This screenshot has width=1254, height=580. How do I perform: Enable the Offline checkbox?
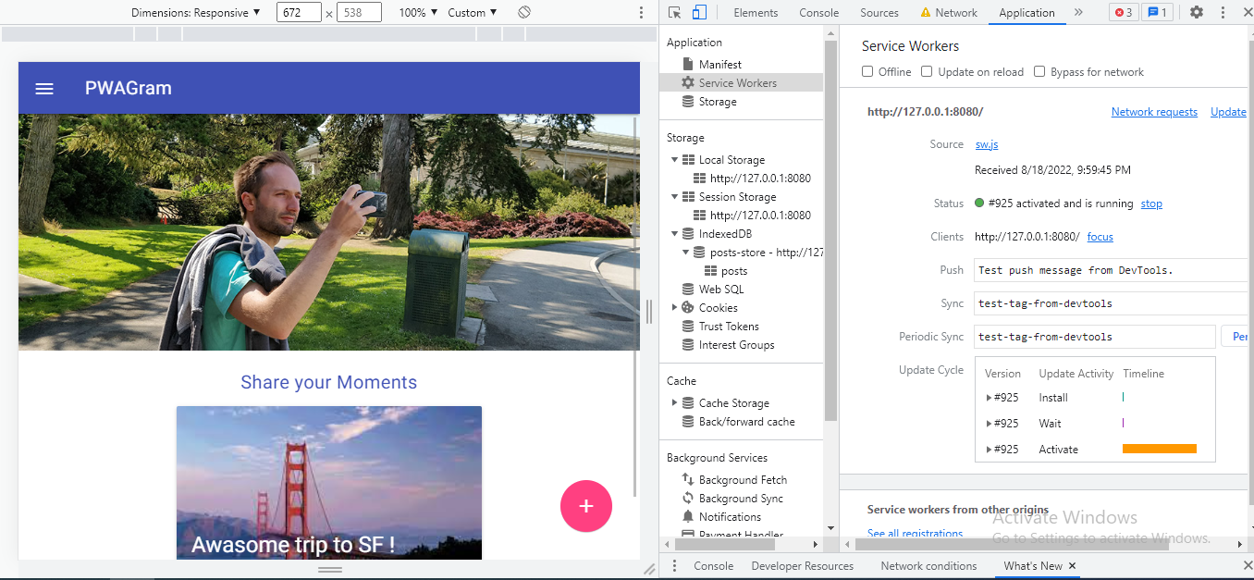[867, 72]
